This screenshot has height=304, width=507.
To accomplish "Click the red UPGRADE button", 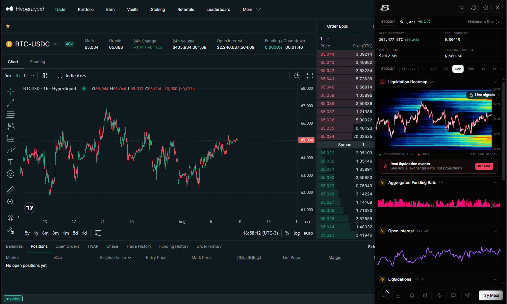I will click(484, 166).
